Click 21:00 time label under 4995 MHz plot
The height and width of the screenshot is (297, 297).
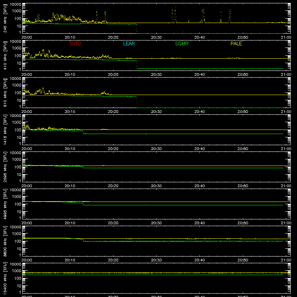click(x=286, y=223)
